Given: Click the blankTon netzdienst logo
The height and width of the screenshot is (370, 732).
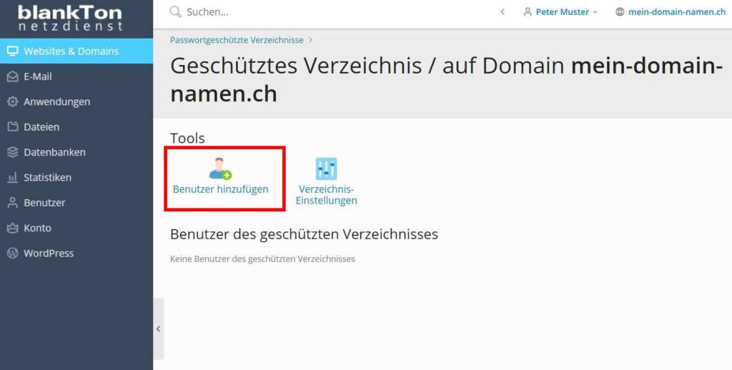Looking at the screenshot, I should click(x=69, y=19).
